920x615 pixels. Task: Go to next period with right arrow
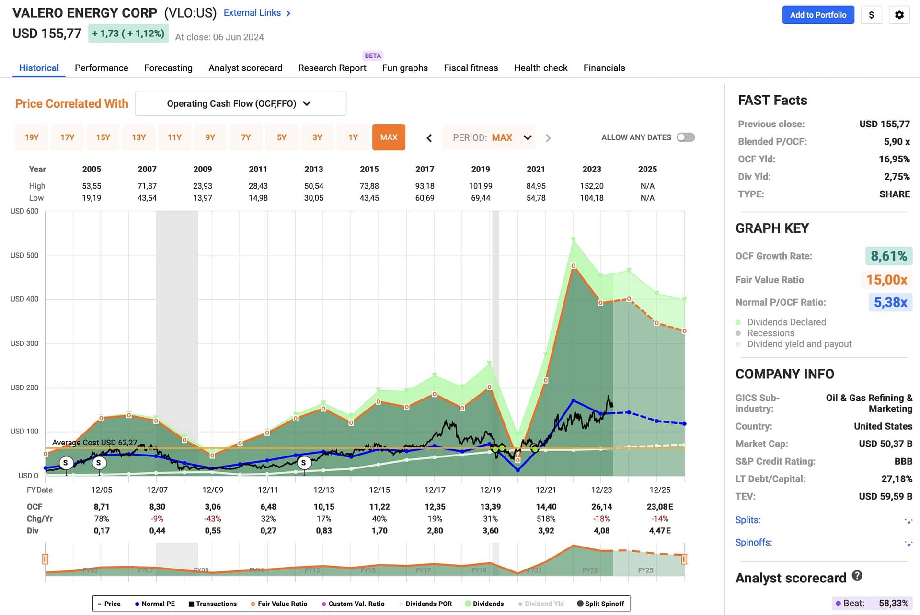click(548, 138)
